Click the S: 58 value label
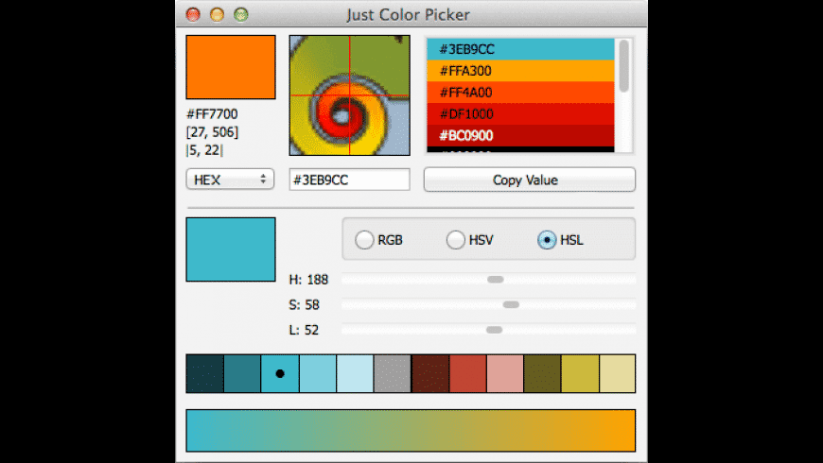This screenshot has height=463, width=823. [x=305, y=304]
